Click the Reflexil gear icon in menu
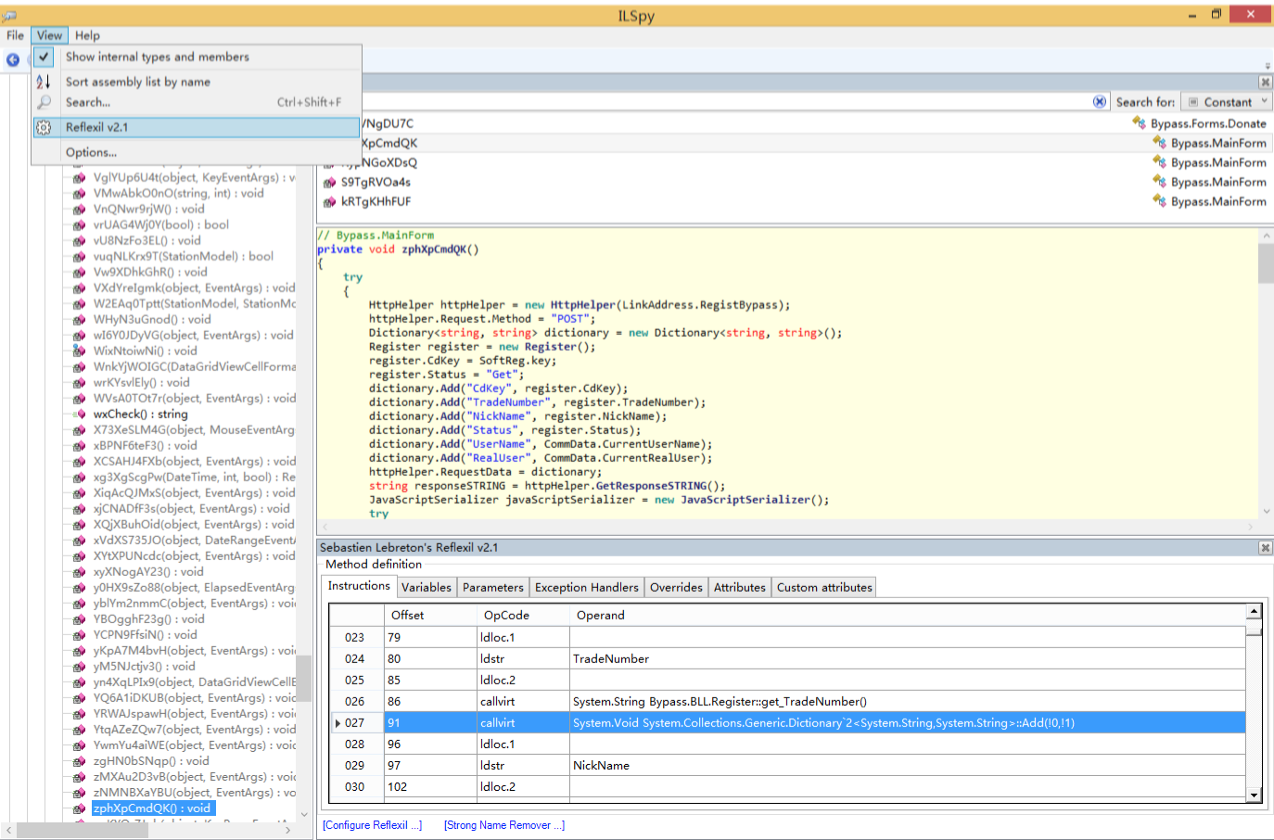The image size is (1274, 840). pos(44,128)
